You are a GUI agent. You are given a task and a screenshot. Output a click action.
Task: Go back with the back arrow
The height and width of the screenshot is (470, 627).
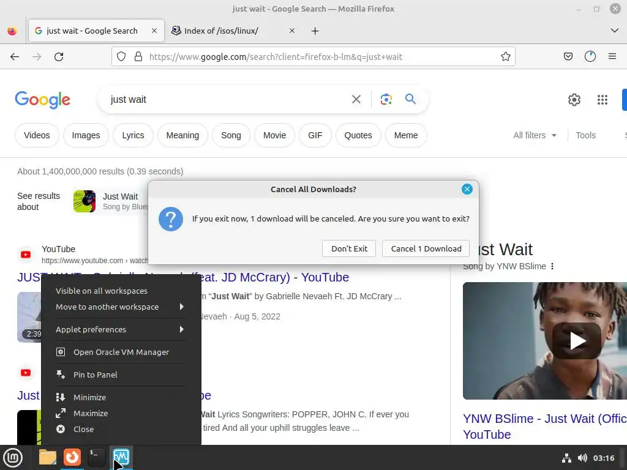pos(15,57)
